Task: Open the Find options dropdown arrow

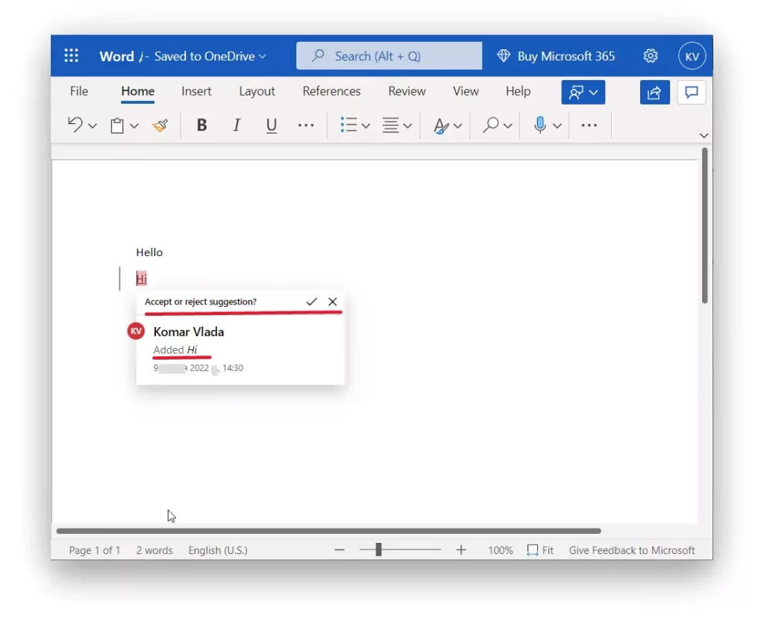Action: 507,125
